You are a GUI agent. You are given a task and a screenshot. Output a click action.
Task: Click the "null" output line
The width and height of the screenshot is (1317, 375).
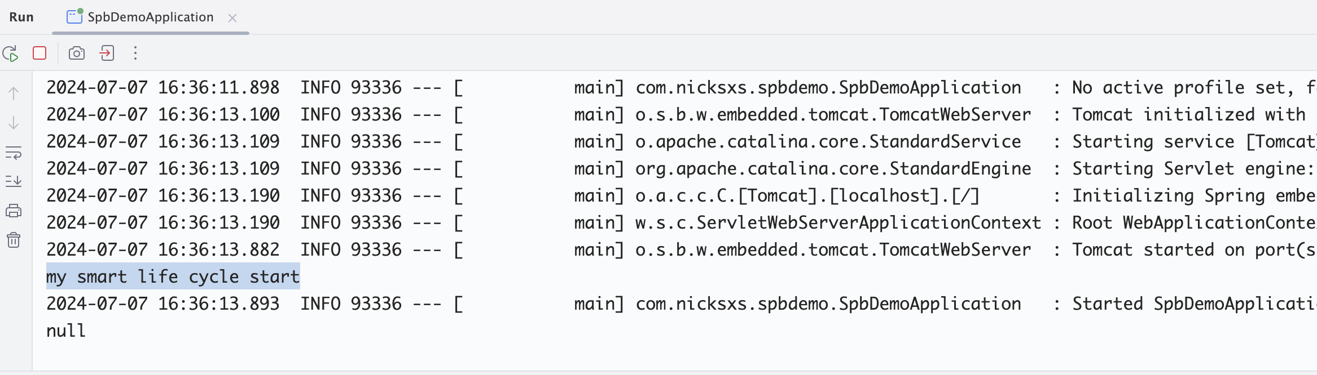click(x=66, y=331)
